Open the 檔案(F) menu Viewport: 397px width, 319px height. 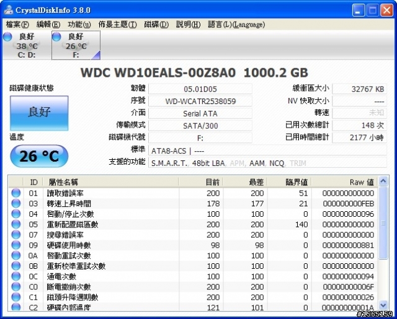pyautogui.click(x=17, y=25)
